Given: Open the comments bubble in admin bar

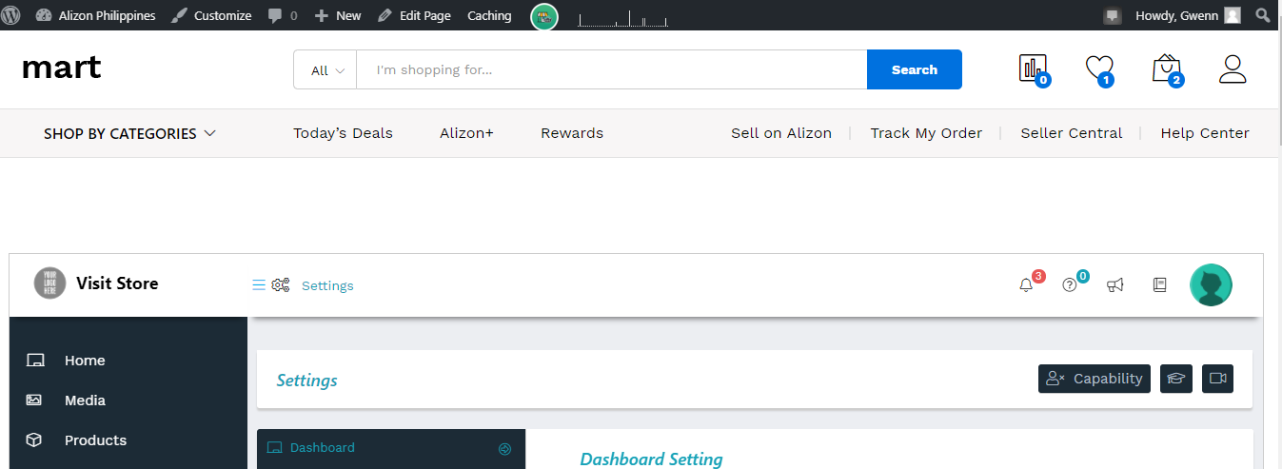Looking at the screenshot, I should tap(282, 15).
